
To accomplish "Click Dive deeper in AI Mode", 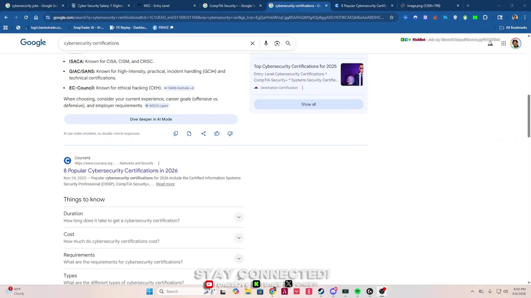I will pos(151,119).
